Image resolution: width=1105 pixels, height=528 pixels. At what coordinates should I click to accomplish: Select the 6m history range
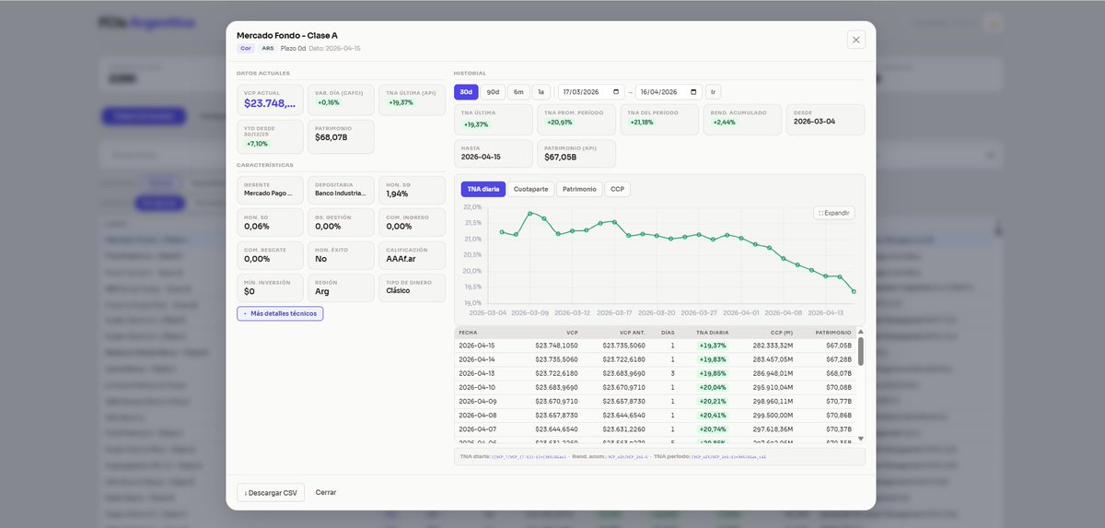pyautogui.click(x=518, y=92)
